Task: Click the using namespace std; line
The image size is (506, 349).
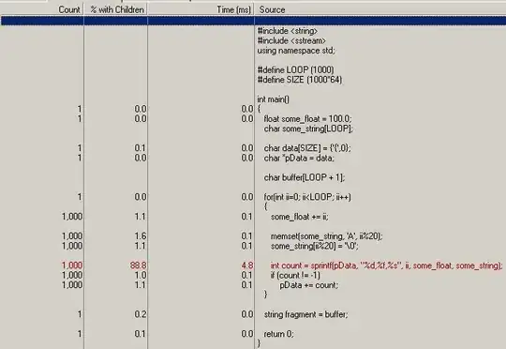Action: tap(296, 51)
